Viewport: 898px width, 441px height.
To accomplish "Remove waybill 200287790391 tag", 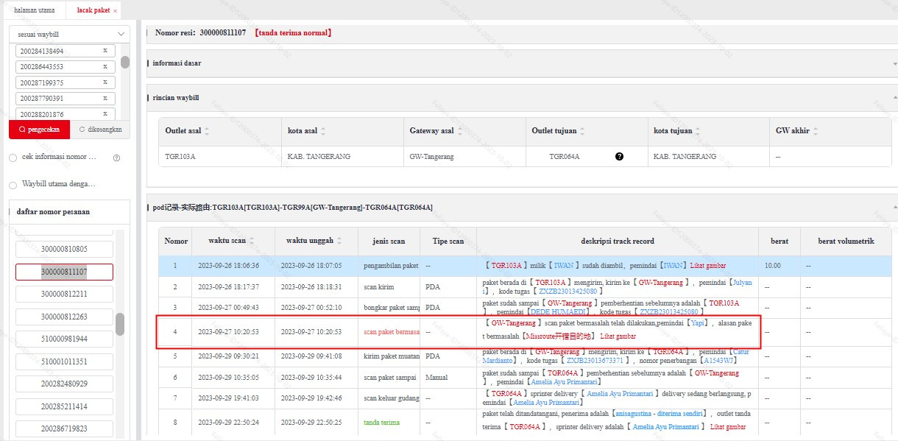I will click(x=105, y=97).
